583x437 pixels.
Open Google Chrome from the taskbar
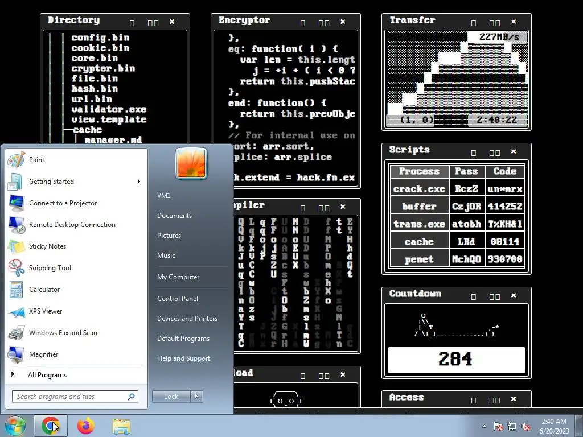(51, 426)
